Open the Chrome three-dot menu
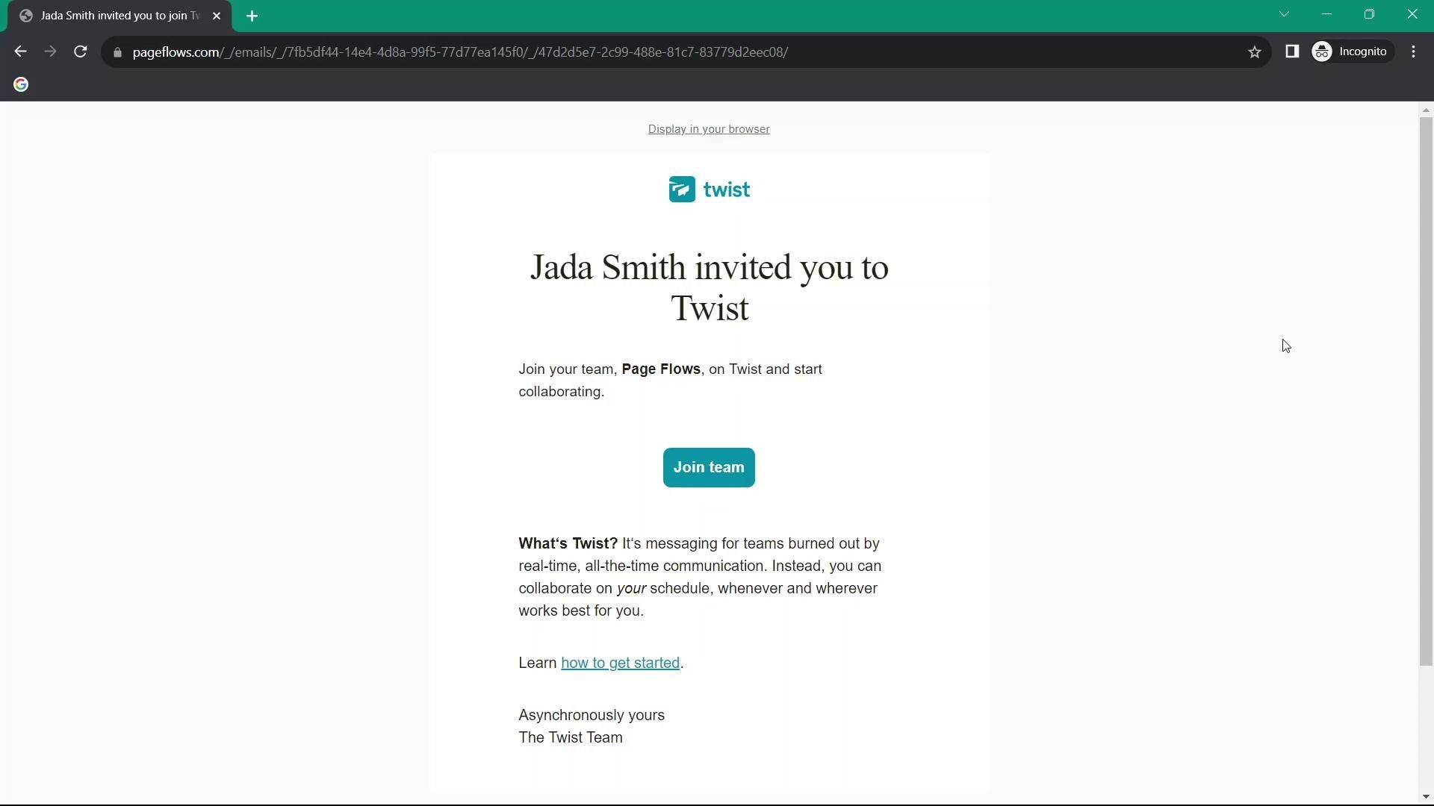Screen dimensions: 1434x806 pos(1414,51)
